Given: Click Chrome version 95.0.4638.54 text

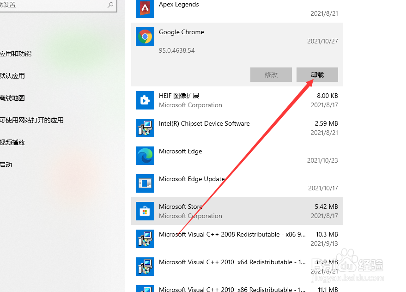Looking at the screenshot, I should pos(176,50).
